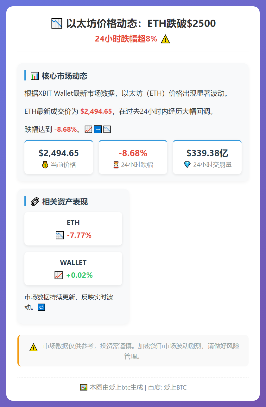The width and height of the screenshot is (266, 407).
Task: Click the footer text 本图由爱上btc生成
Action: click(116, 387)
